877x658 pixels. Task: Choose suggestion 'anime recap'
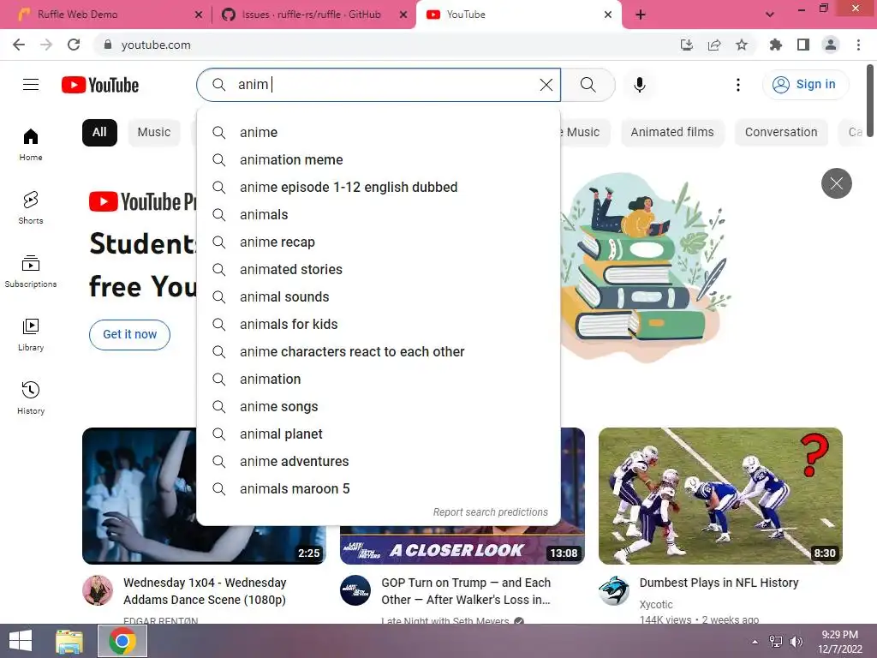tap(379, 242)
